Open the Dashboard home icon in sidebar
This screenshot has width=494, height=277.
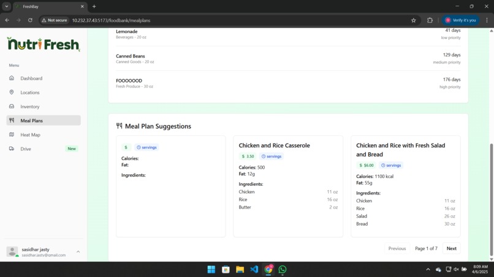point(12,78)
